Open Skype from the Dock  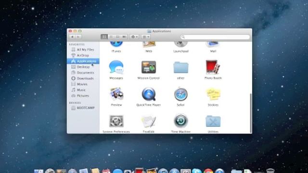point(197,171)
